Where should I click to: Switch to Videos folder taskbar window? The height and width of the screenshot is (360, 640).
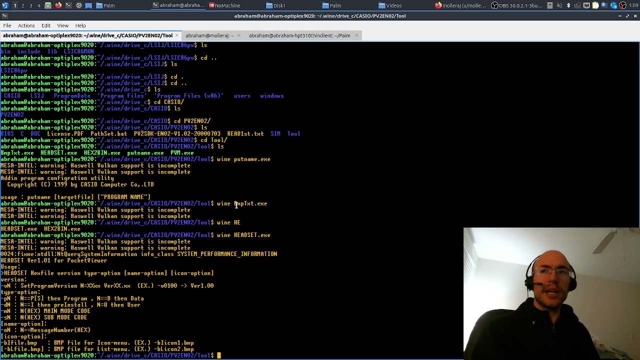[x=404, y=5]
